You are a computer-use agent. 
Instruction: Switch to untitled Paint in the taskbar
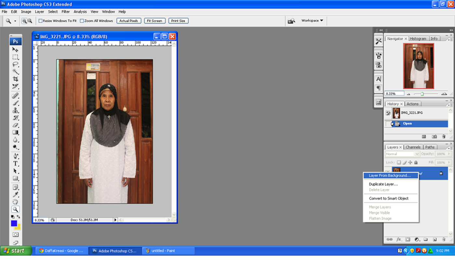[x=168, y=251]
